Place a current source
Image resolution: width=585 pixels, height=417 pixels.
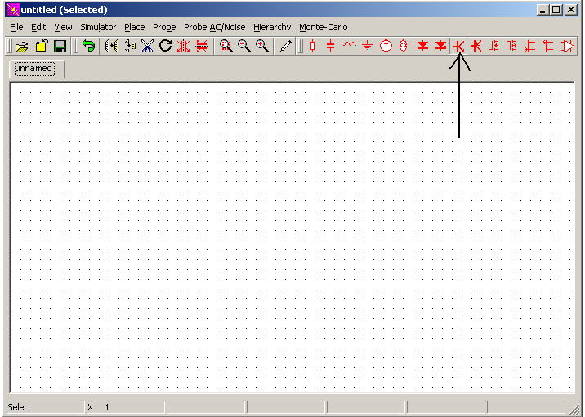coord(404,47)
